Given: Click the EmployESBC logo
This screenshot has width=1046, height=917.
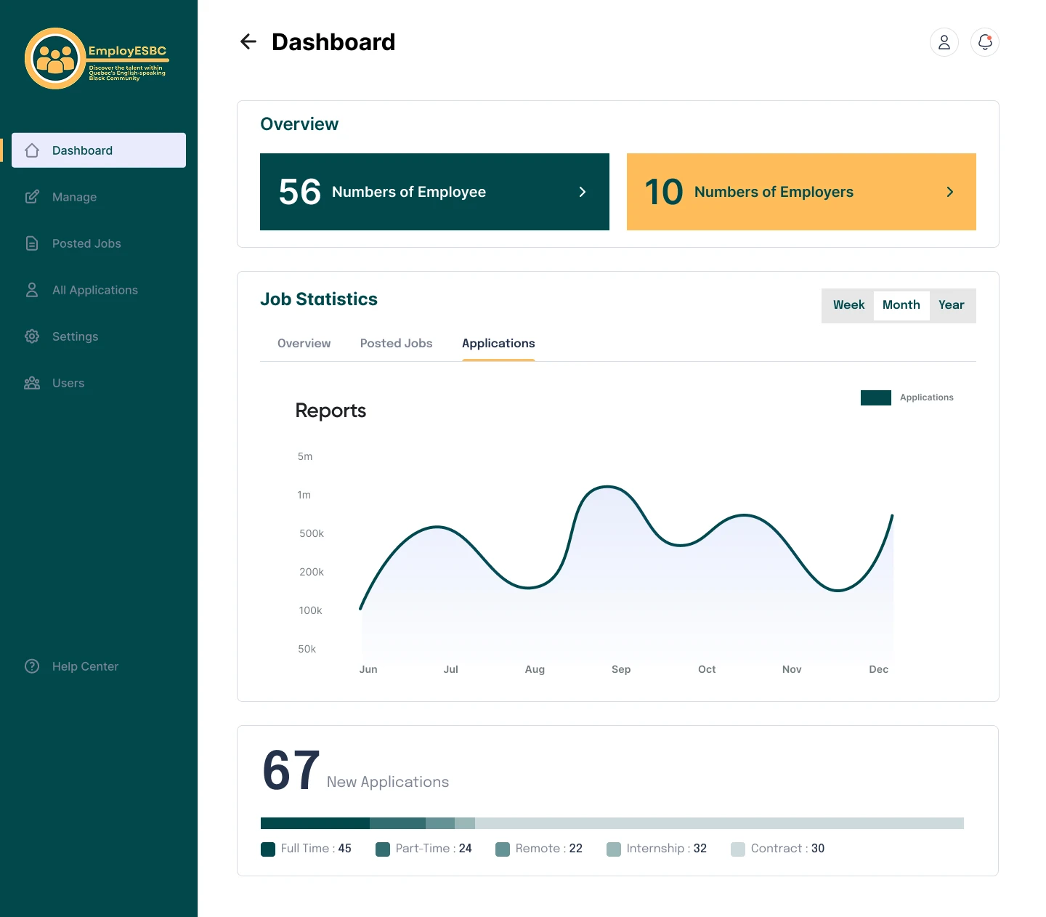Looking at the screenshot, I should 96,59.
